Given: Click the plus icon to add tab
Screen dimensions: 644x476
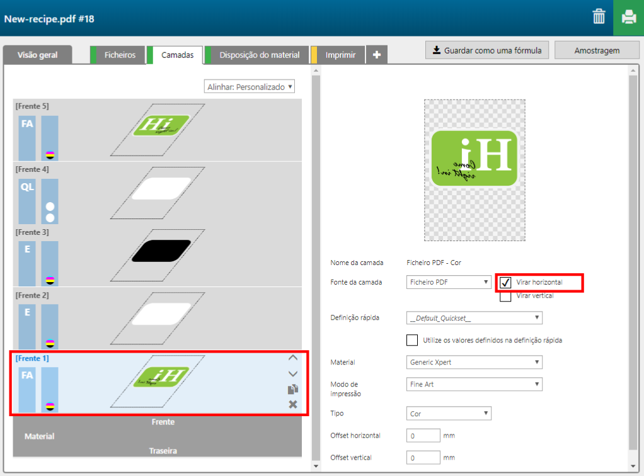Looking at the screenshot, I should coord(377,55).
